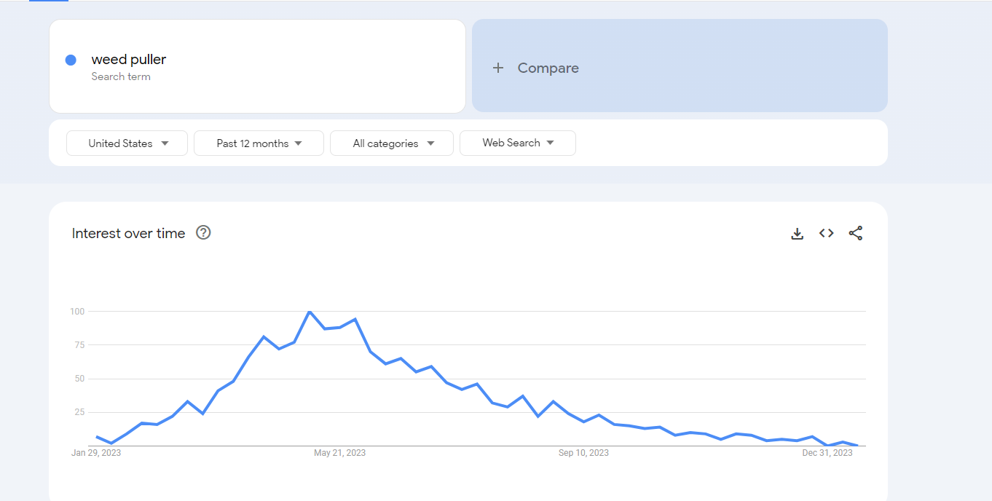Click the Sep 10, 2023 axis label
This screenshot has width=992, height=501.
tap(583, 453)
